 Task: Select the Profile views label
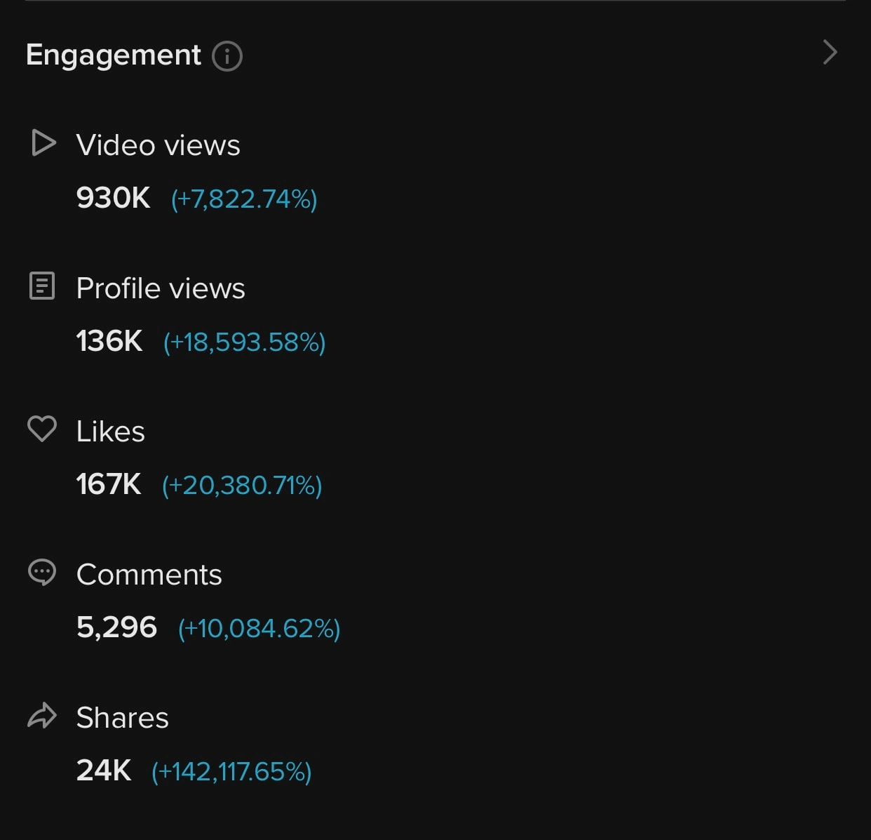pyautogui.click(x=161, y=288)
